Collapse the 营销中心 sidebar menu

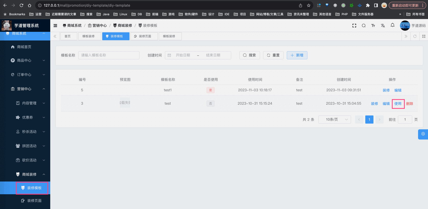(x=28, y=89)
